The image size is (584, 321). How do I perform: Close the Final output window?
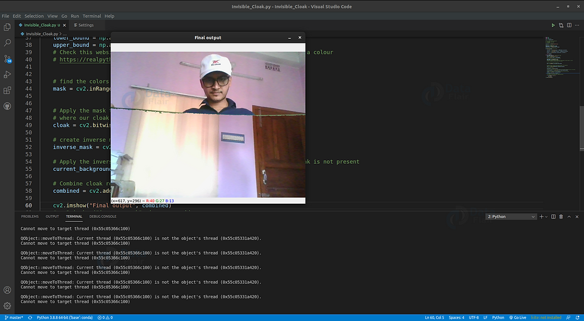pos(300,38)
